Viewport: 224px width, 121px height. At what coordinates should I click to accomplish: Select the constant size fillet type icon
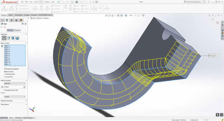click(x=4, y=38)
